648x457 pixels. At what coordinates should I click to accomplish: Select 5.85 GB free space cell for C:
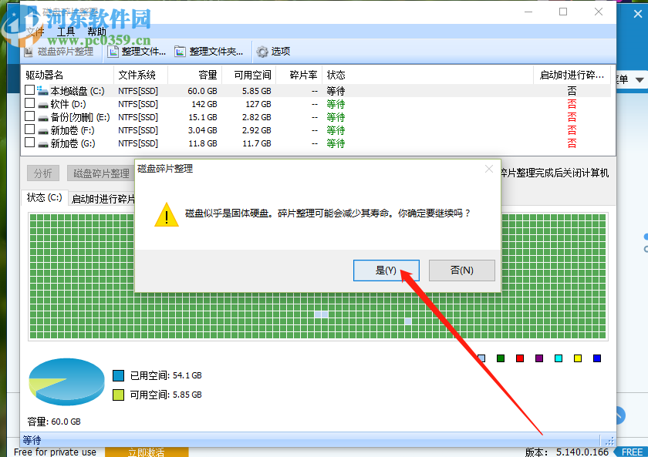[x=257, y=91]
